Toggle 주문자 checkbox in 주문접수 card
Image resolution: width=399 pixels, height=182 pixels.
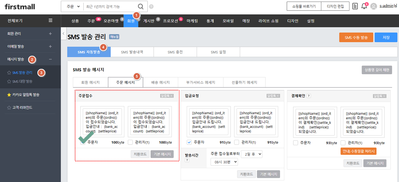point(83,142)
